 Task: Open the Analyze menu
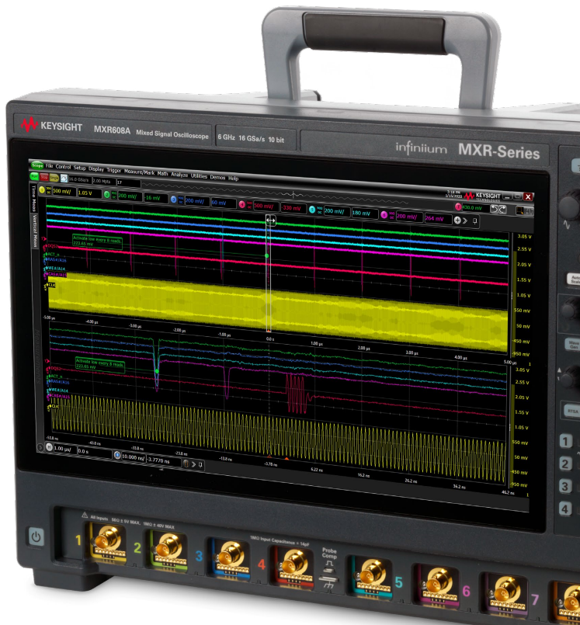[x=179, y=175]
